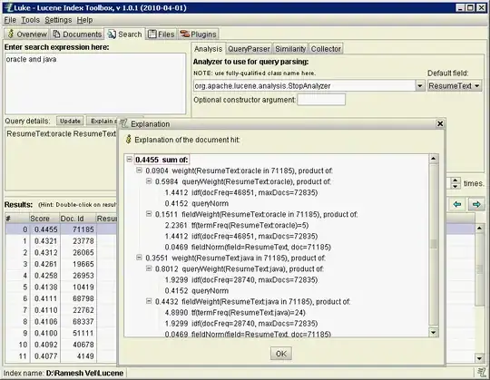Click the times spinner stepper
Viewport: 490px width, 380px height.
coord(456,183)
